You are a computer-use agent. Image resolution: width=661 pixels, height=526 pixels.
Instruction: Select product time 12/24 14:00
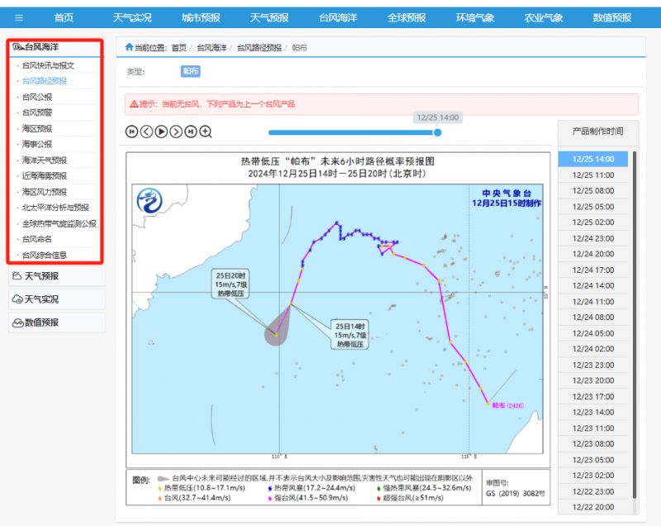[593, 285]
